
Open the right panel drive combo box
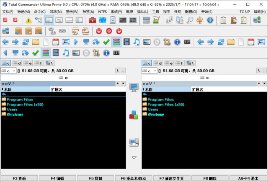[149, 71]
